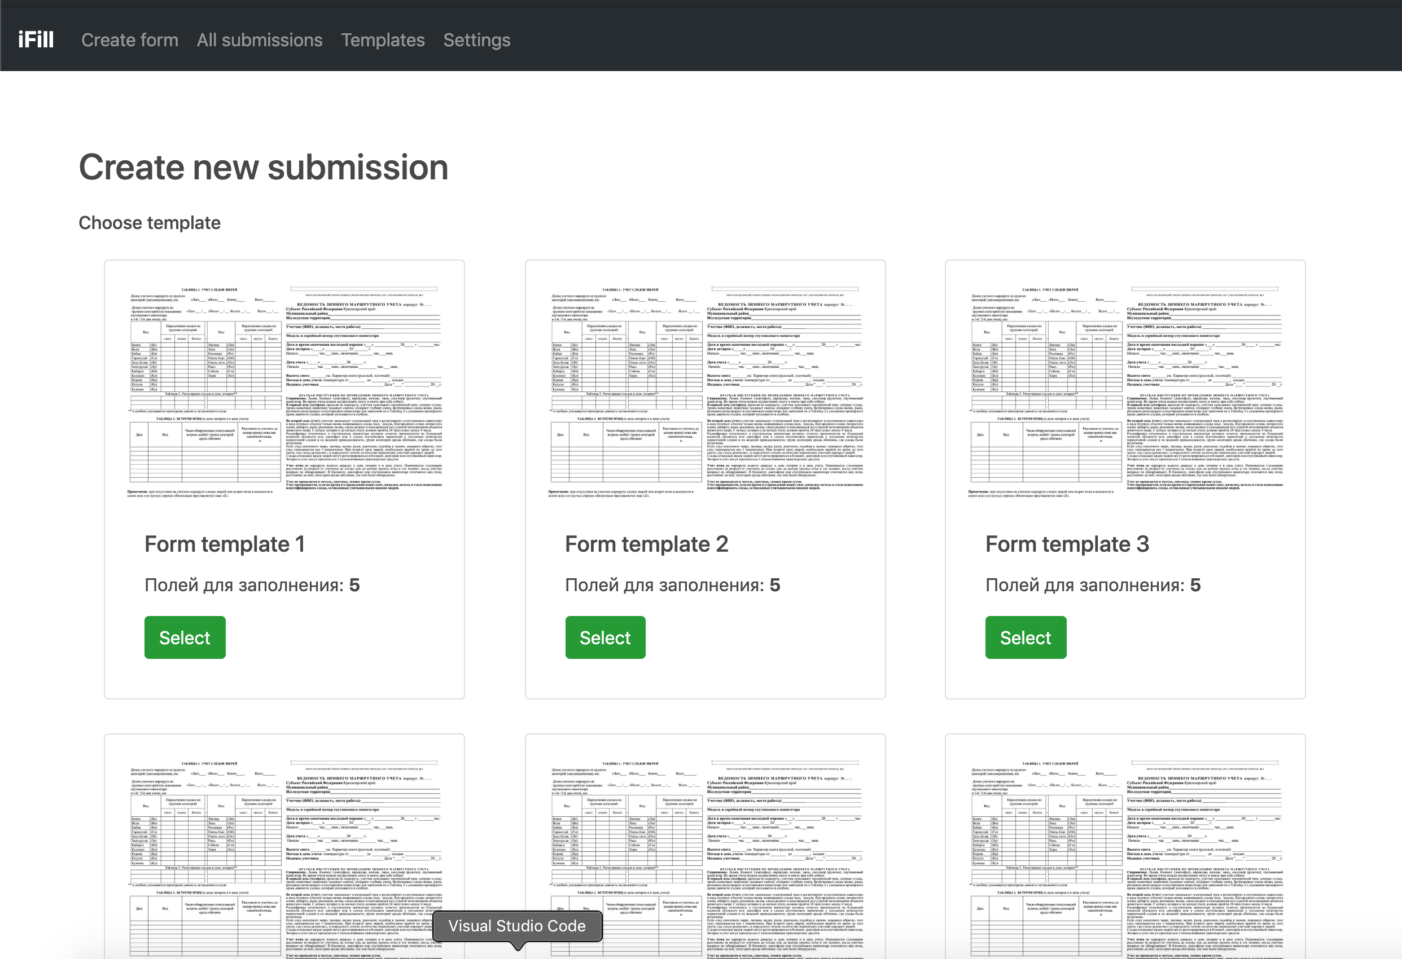This screenshot has height=959, width=1402.
Task: Click Form template 2 preview image
Action: (x=705, y=391)
